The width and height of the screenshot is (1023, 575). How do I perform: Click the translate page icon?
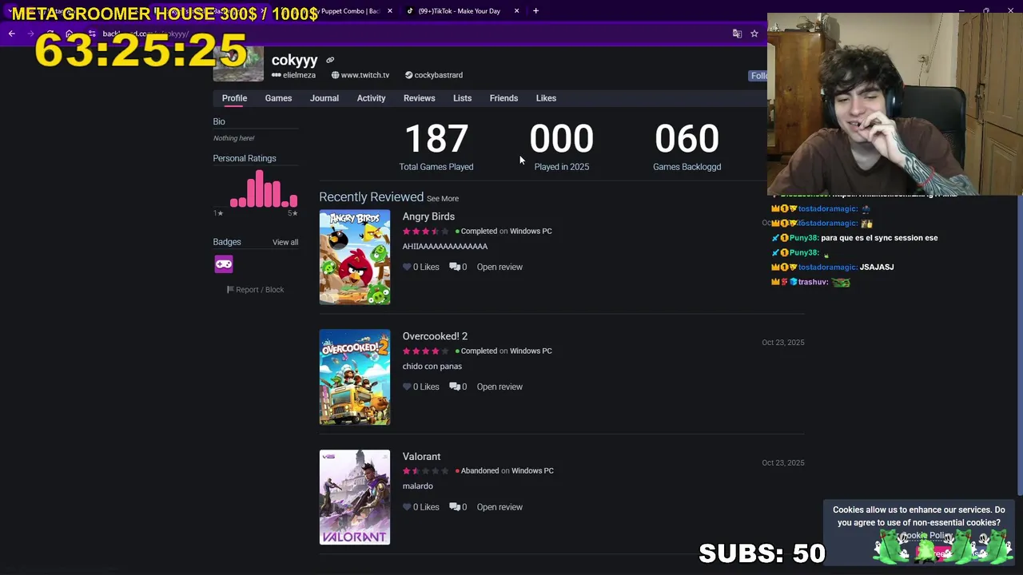coord(737,34)
